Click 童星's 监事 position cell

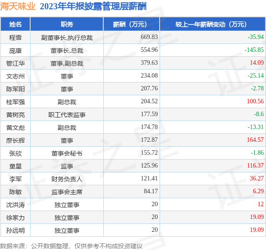click(x=67, y=166)
